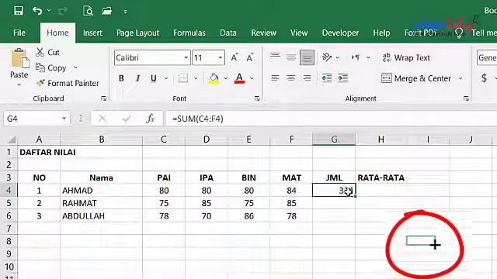Expand the Copy options arrow
The width and height of the screenshot is (497, 279).
pyautogui.click(x=75, y=67)
